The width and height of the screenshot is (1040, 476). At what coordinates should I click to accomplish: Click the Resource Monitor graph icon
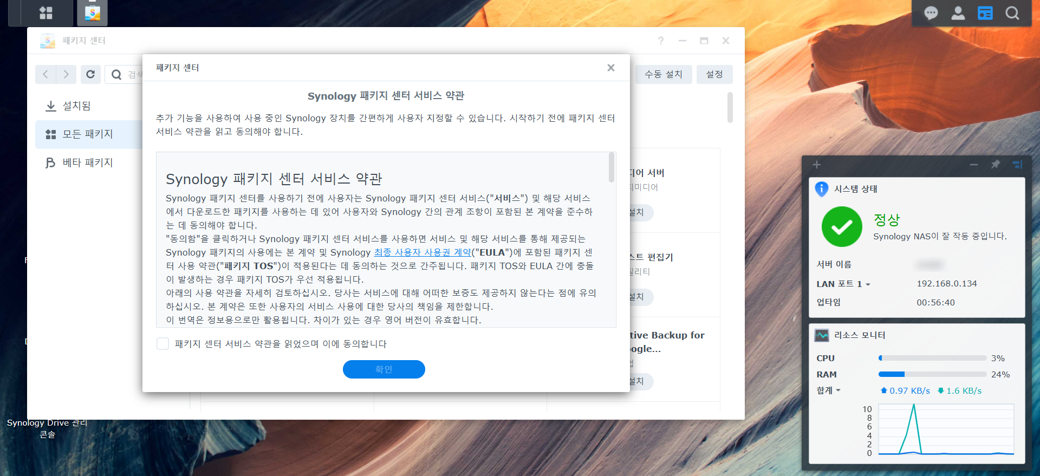tap(822, 335)
